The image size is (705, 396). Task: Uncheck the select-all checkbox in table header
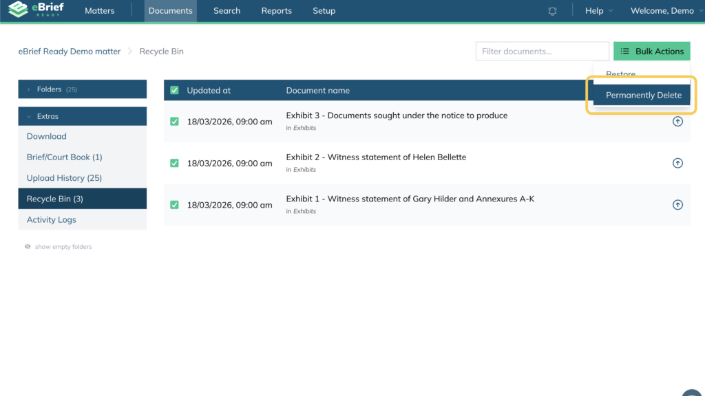tap(174, 90)
